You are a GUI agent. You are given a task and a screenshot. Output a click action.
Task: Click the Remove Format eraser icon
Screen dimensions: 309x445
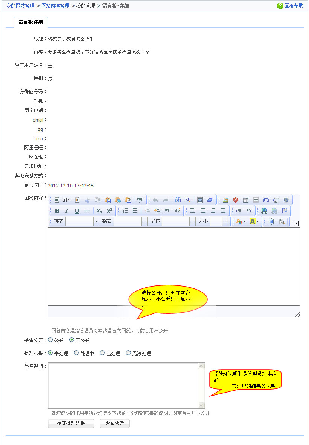210,200
